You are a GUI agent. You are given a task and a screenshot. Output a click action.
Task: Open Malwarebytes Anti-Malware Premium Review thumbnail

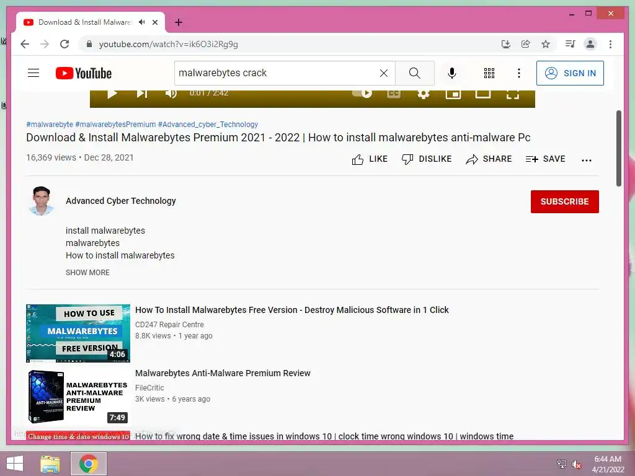tap(78, 397)
